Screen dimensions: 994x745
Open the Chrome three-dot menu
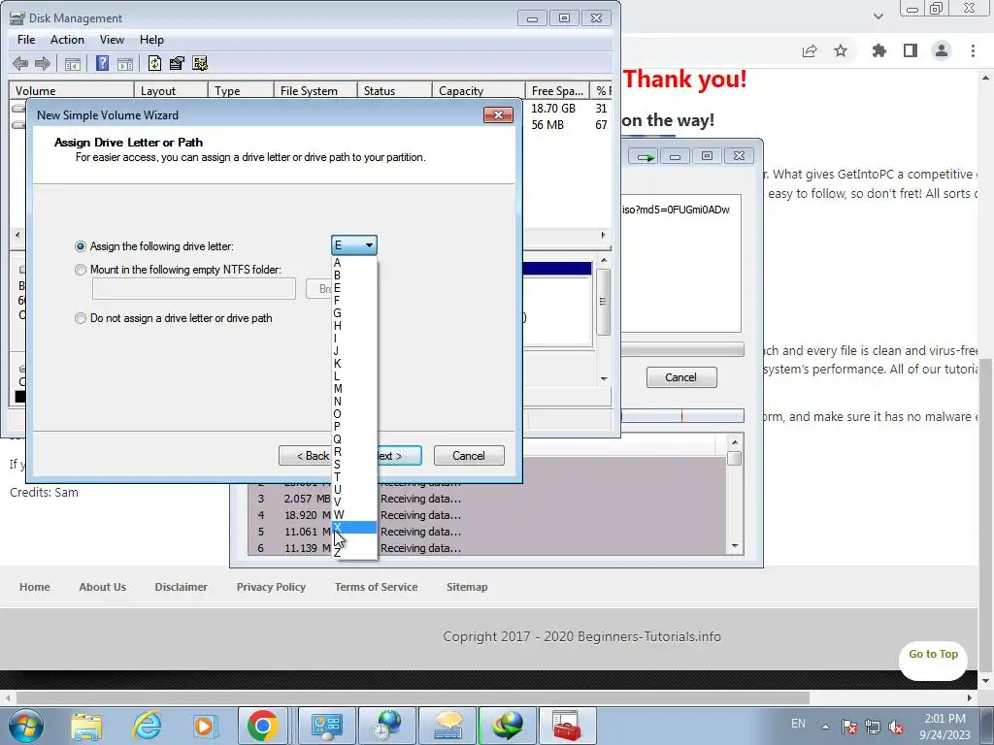click(x=973, y=50)
